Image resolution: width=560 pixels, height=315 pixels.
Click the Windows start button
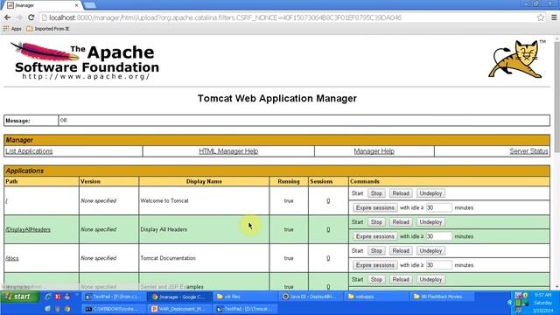pyautogui.click(x=19, y=297)
